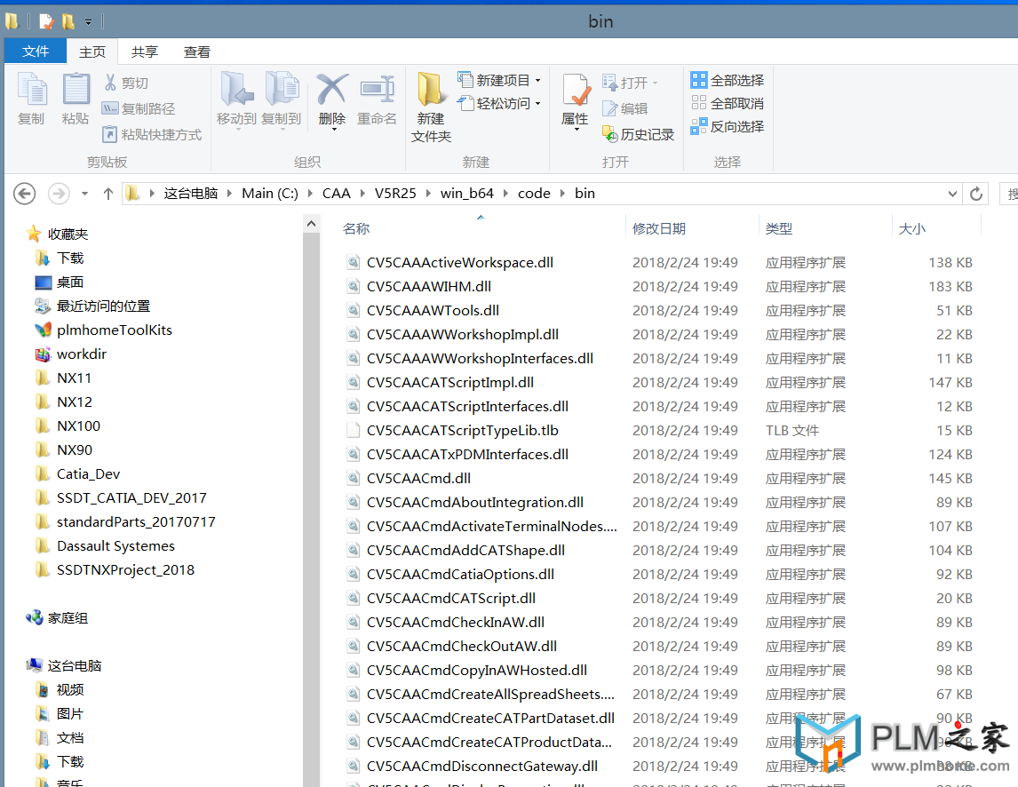Click Select all (全部选择)

pos(728,81)
